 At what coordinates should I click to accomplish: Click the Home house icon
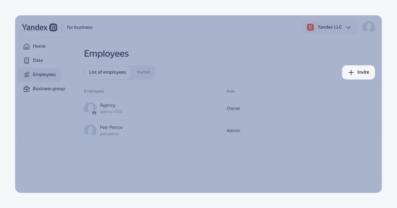(26, 46)
